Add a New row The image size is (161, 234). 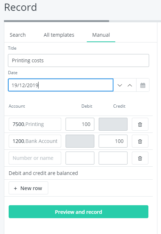click(x=28, y=188)
